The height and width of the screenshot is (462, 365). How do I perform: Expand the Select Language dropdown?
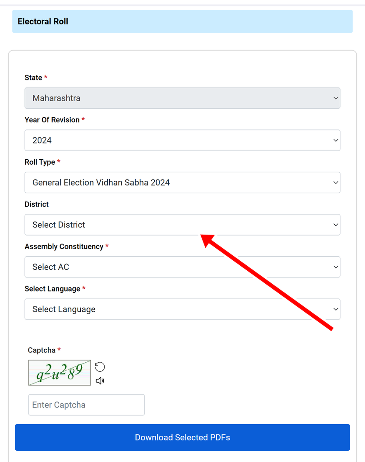tap(182, 309)
